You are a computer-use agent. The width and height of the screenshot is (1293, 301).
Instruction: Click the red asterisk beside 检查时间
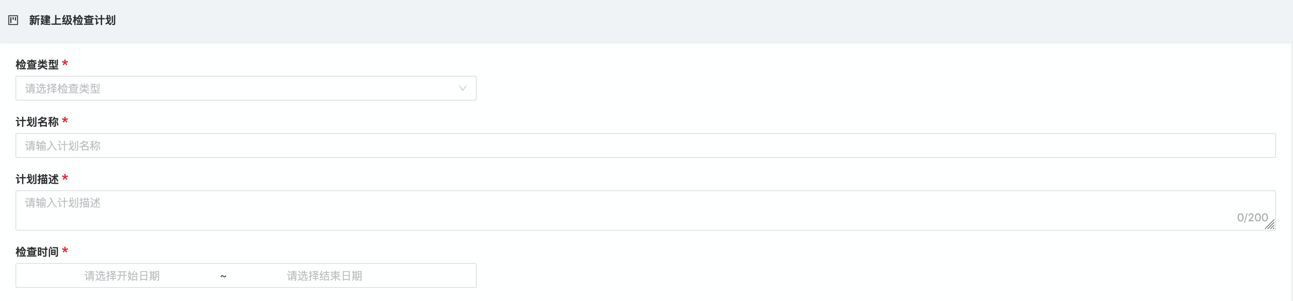point(65,251)
